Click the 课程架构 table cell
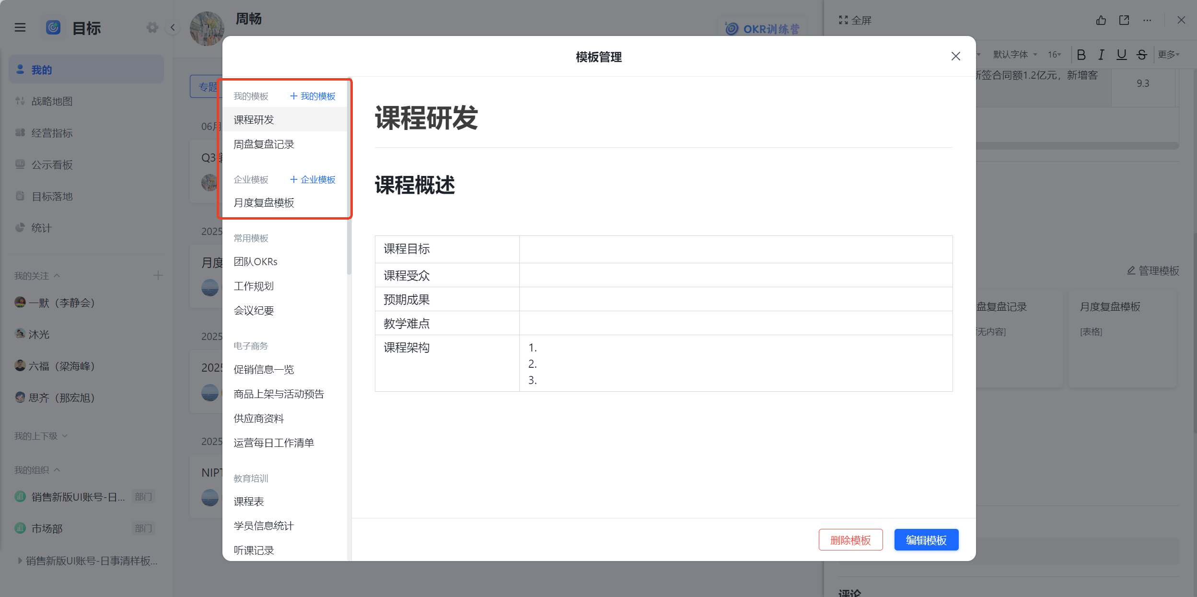The height and width of the screenshot is (597, 1197). pos(447,363)
